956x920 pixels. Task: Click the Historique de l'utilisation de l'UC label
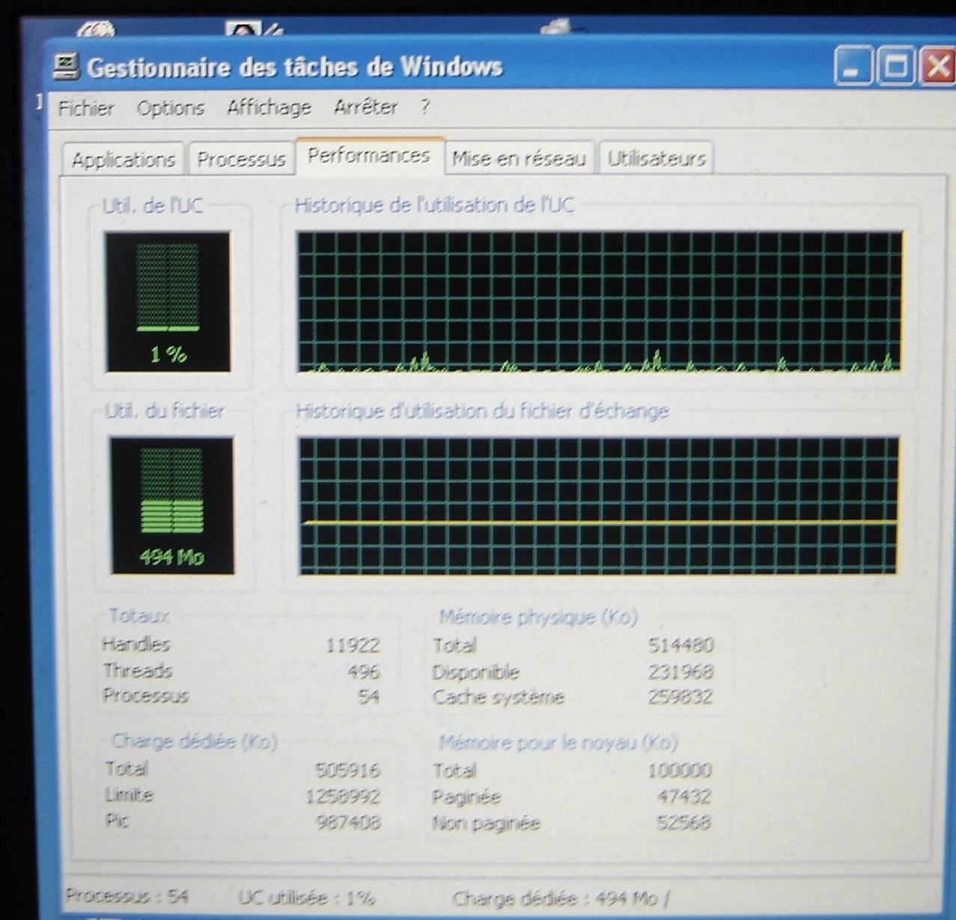coord(434,205)
